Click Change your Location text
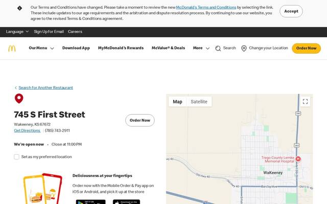This screenshot has width=327, height=204. 268,48
